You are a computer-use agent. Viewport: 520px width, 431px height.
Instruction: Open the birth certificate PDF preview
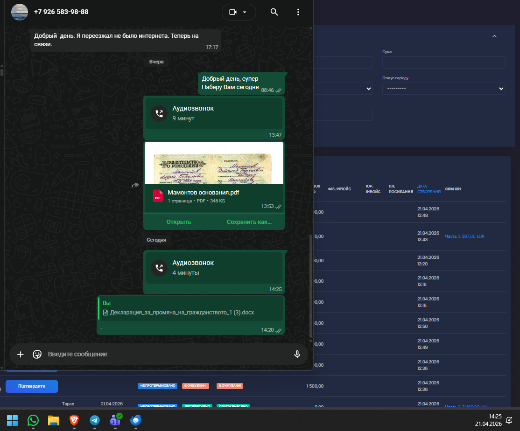coord(214,163)
